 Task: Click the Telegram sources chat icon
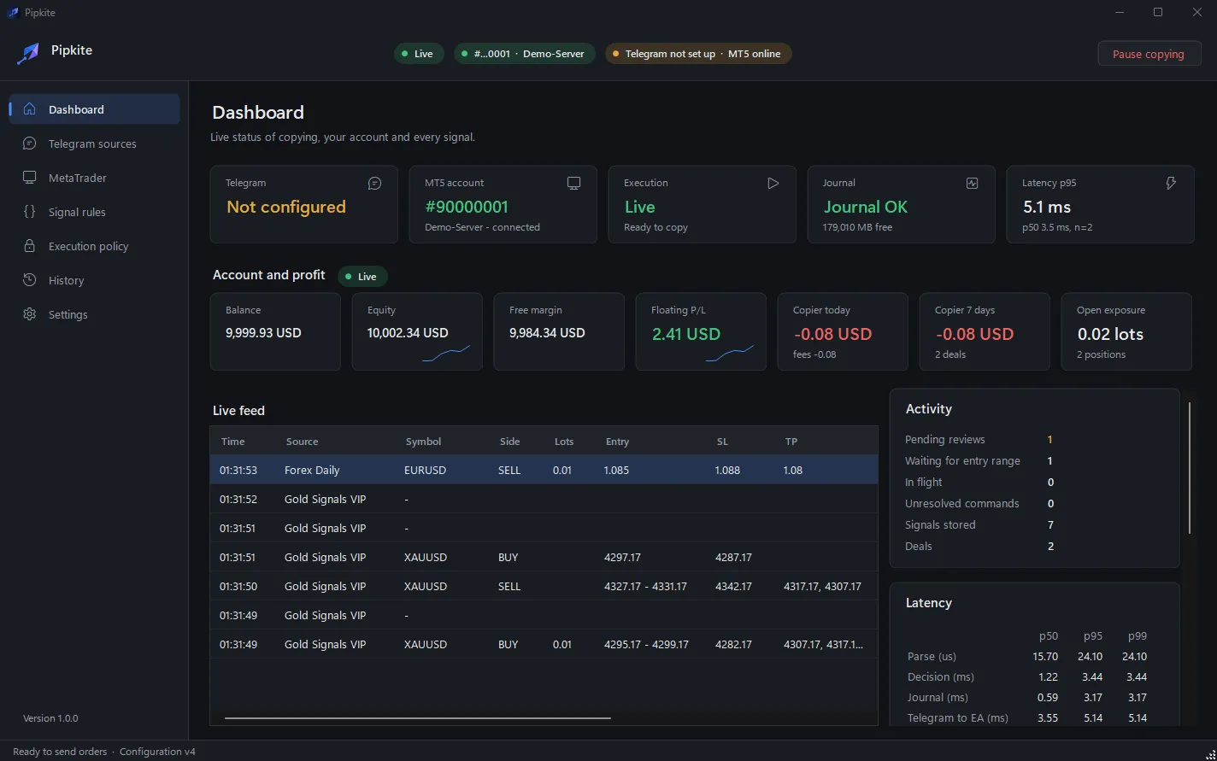tap(30, 143)
